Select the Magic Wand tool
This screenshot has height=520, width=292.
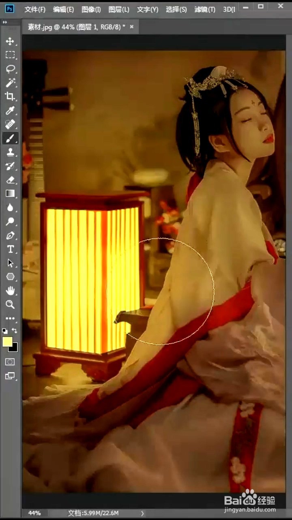tap(10, 82)
